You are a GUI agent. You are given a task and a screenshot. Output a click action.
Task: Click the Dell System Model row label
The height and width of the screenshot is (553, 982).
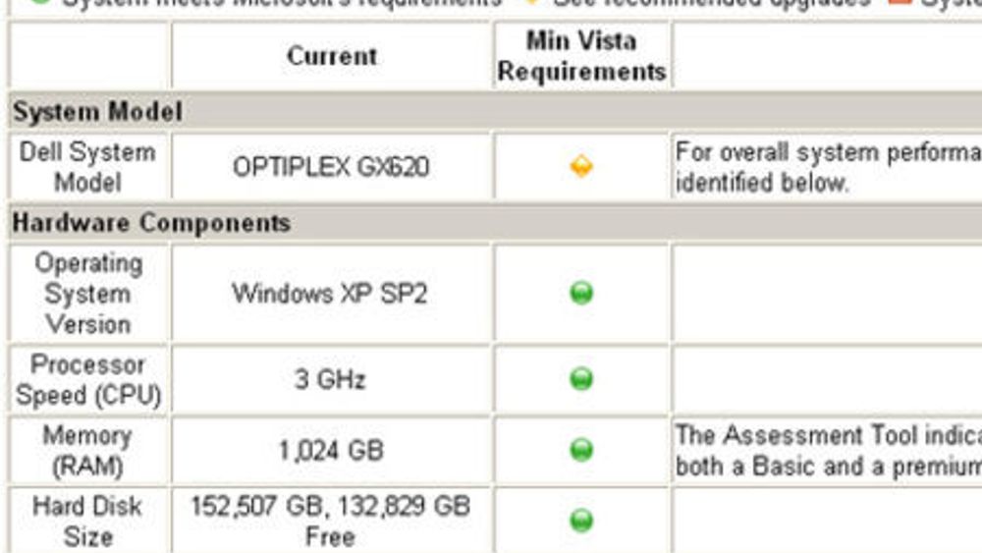coord(87,167)
